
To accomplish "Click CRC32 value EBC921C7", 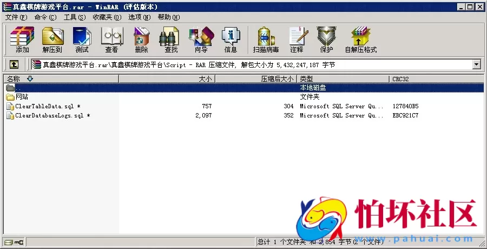I will pyautogui.click(x=405, y=116).
